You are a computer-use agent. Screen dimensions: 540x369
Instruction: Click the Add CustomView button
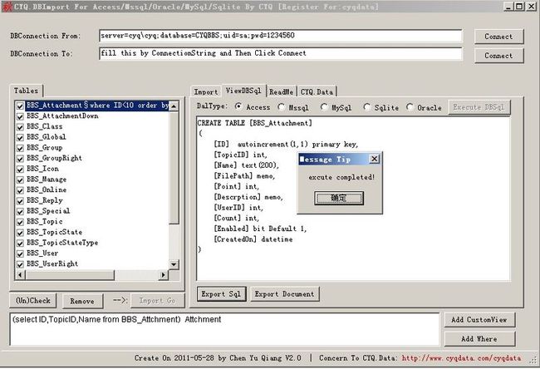click(x=479, y=320)
